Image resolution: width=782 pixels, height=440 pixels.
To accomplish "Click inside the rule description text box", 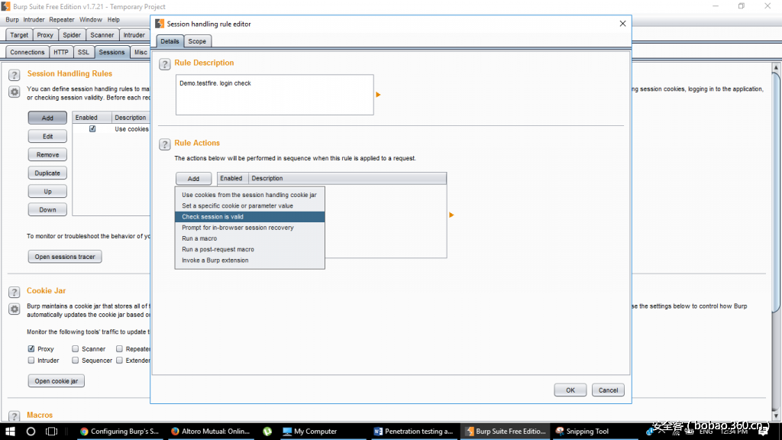I will pyautogui.click(x=274, y=95).
